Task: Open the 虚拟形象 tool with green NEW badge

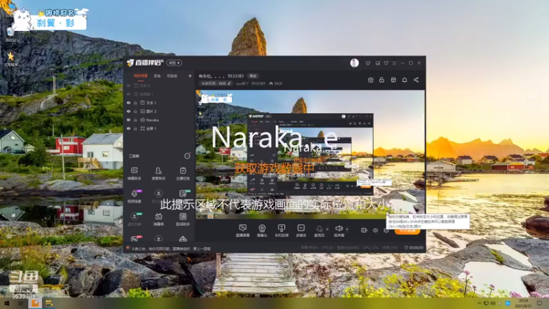Action: pyautogui.click(x=135, y=219)
